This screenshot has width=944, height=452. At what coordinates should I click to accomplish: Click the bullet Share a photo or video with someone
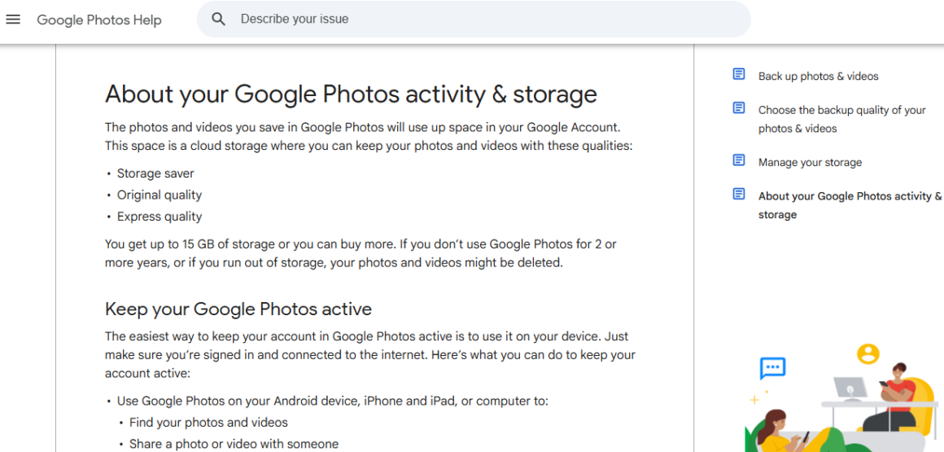coord(234,444)
